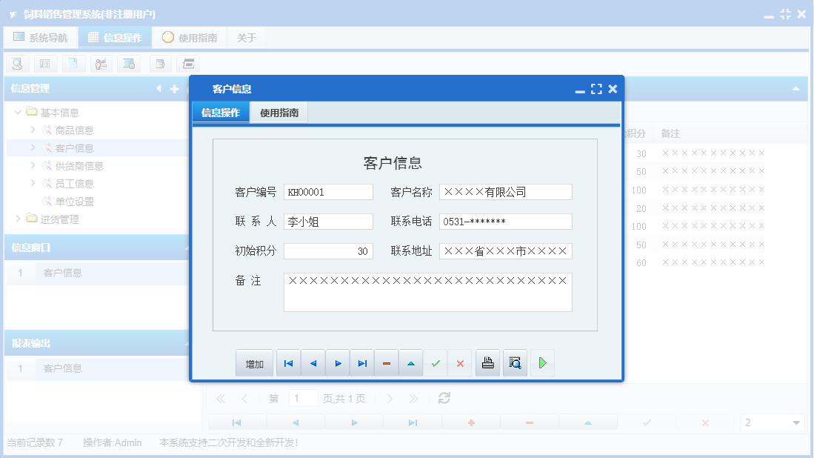Click the display settings icon on the toolbar

128,64
